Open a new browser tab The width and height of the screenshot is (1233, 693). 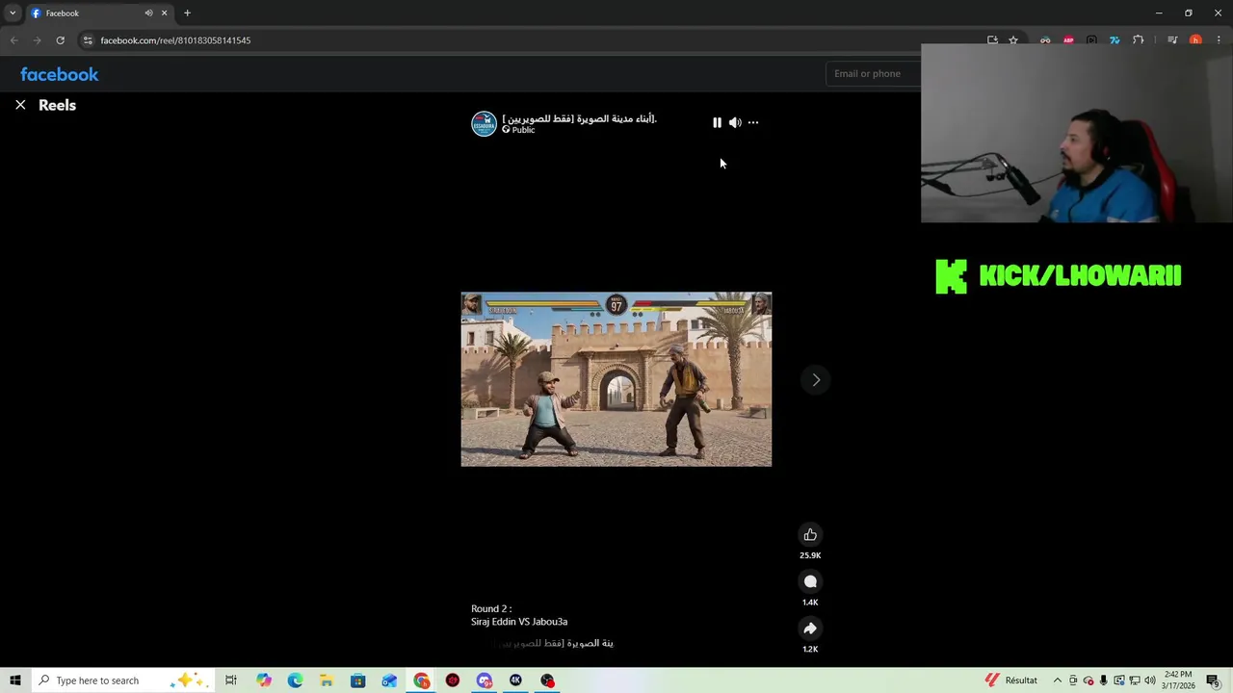coord(187,13)
